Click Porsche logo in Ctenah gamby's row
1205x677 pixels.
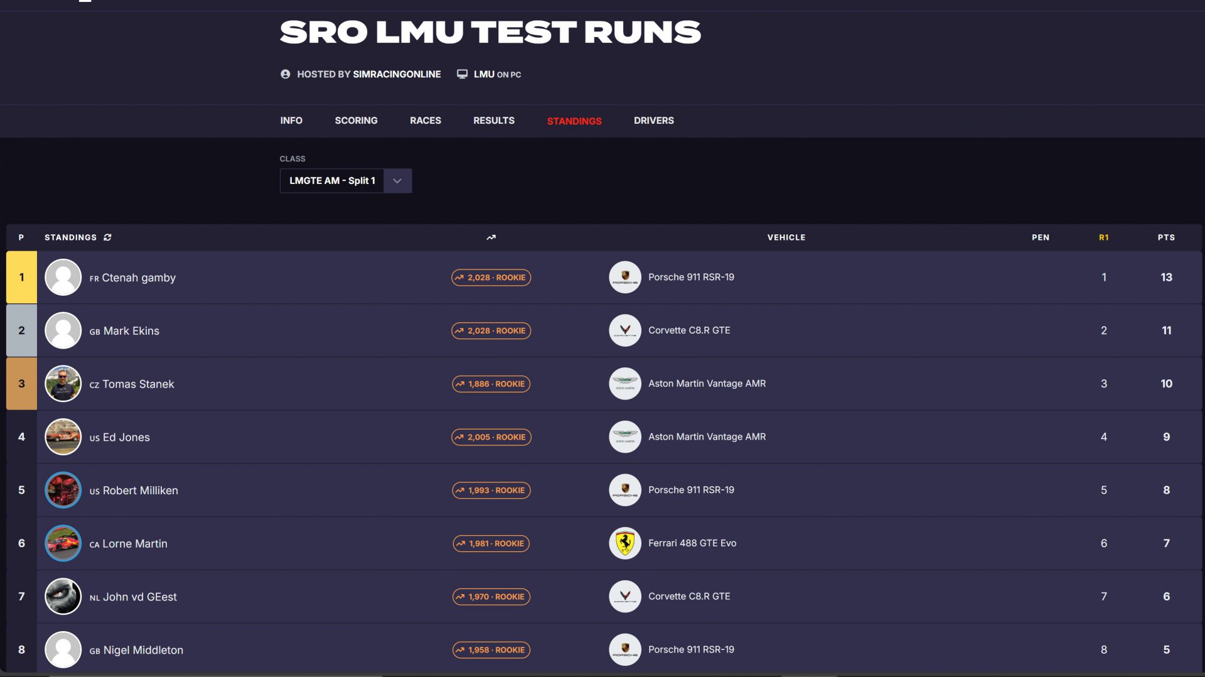(625, 278)
